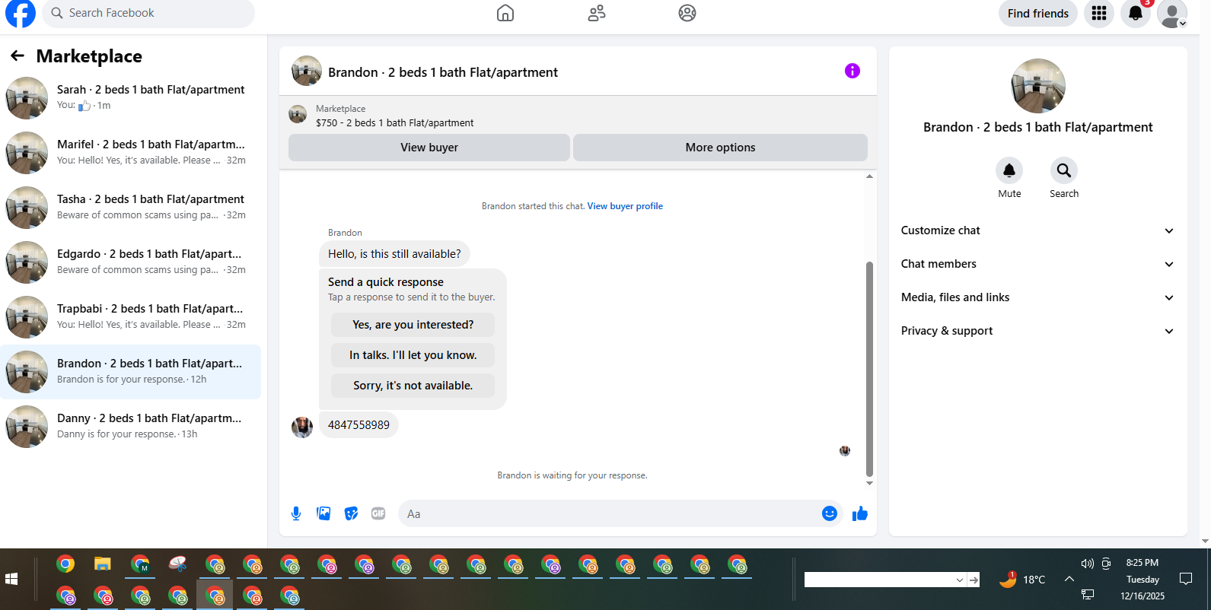Follow the View buyer profile link

pyautogui.click(x=625, y=206)
